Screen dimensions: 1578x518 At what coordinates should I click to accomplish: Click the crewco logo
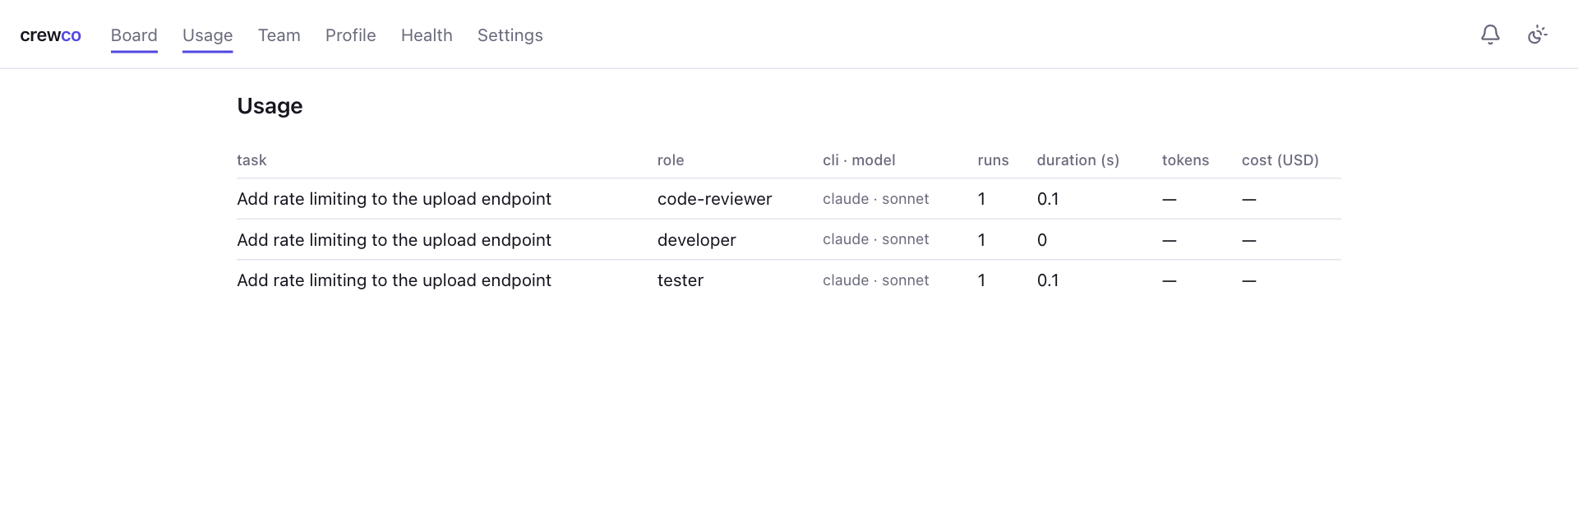(x=50, y=35)
